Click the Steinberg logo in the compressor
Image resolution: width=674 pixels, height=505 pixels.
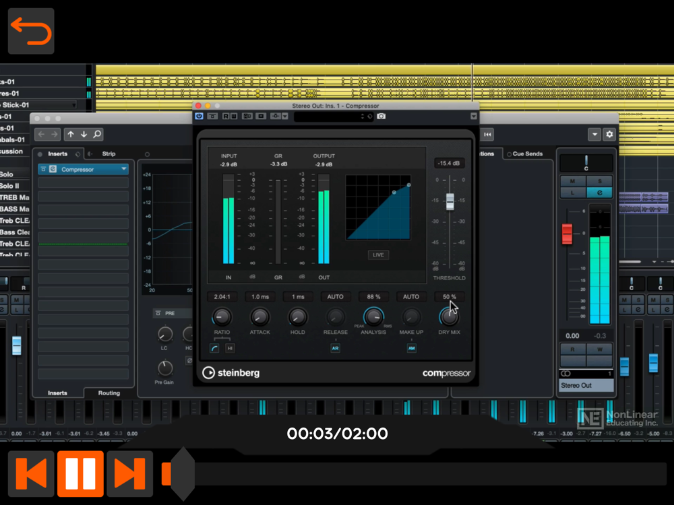231,373
